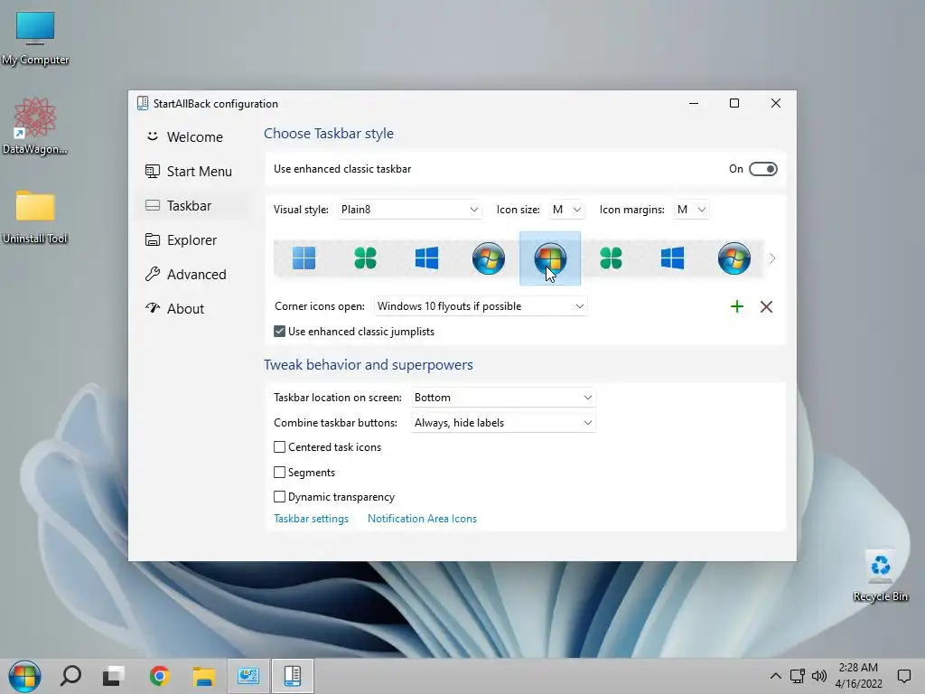Select the DataWagon desktop shortcut
This screenshot has height=694, width=925.
[35, 127]
